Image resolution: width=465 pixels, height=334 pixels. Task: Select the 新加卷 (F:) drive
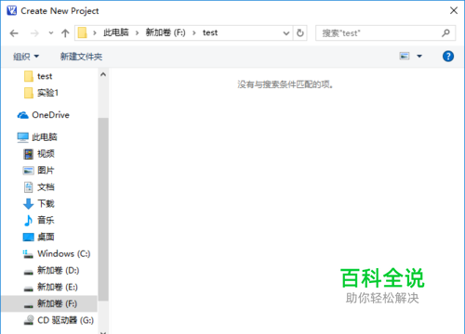pos(49,303)
